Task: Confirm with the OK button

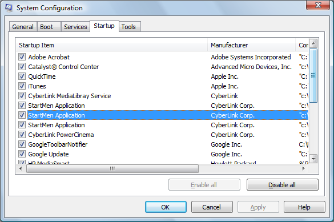Action: click(x=166, y=207)
